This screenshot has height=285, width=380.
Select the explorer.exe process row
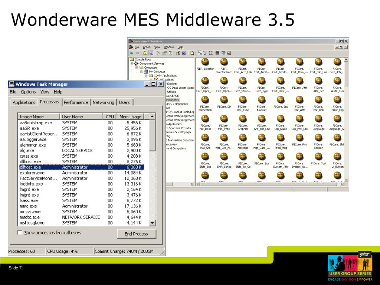click(81, 173)
